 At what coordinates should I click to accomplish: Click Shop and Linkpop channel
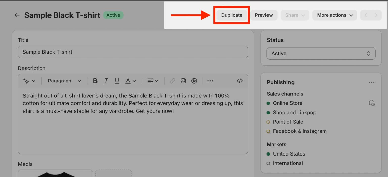click(295, 113)
